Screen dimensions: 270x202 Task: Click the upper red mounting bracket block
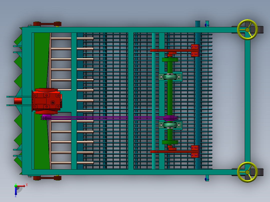coord(195,50)
